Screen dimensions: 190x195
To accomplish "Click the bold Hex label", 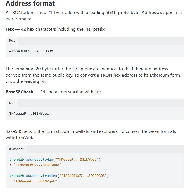I will 10,29.
